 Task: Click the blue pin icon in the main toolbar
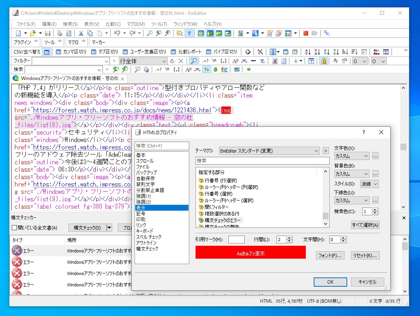point(327,34)
